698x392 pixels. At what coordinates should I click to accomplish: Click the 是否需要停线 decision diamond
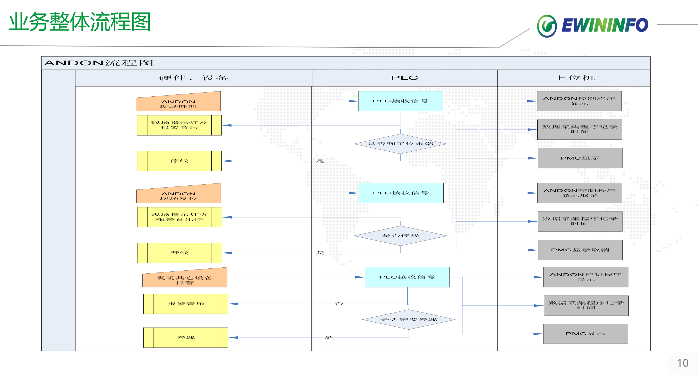coord(408,320)
